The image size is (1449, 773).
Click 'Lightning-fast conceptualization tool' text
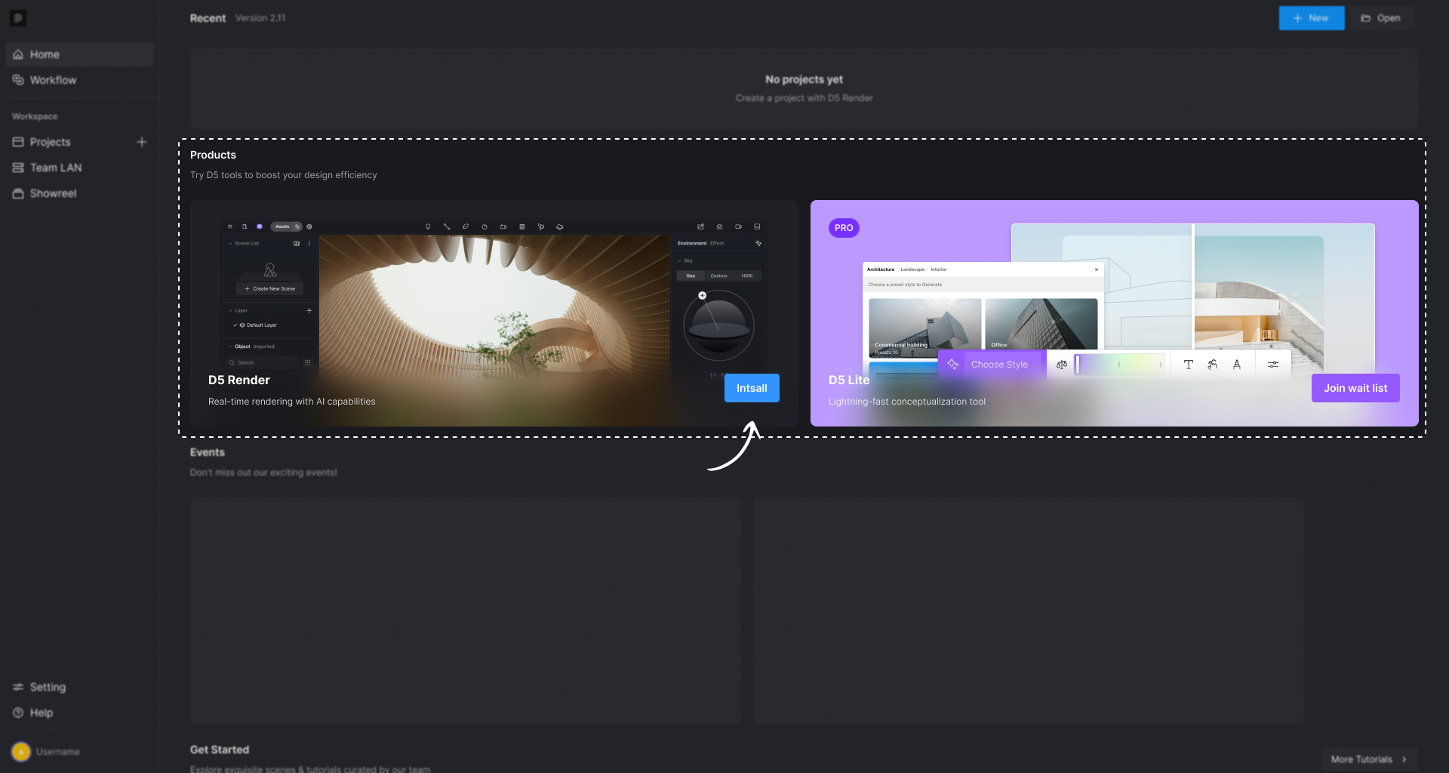tap(907, 402)
